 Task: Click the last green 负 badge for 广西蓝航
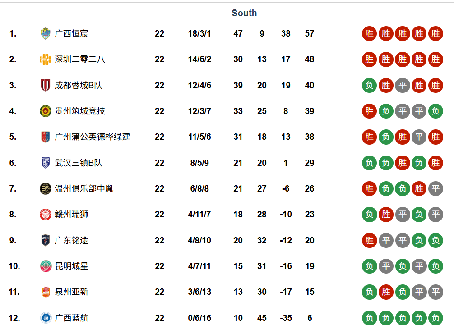(435, 318)
